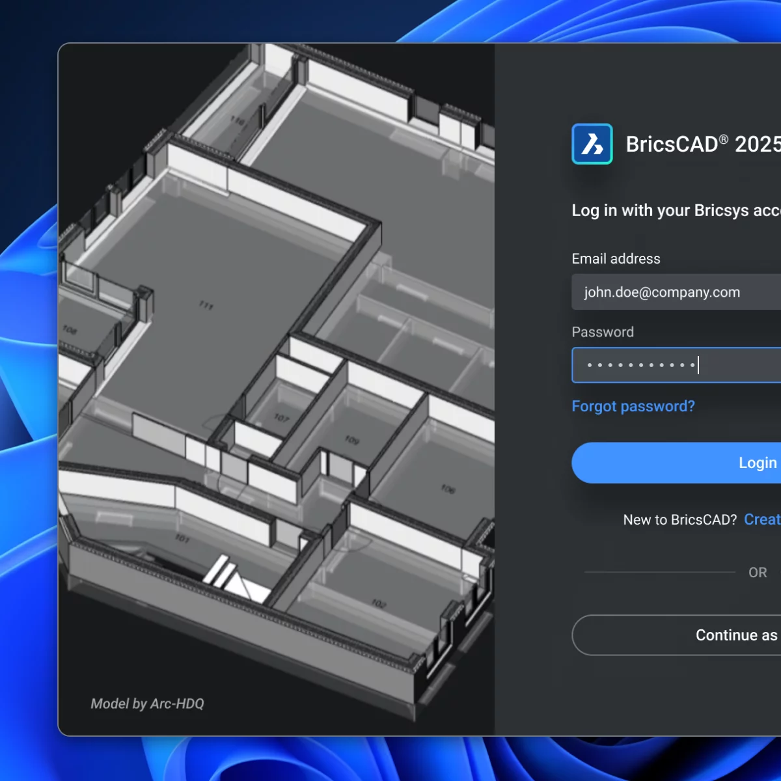Click the BricsCAD 2025 title text
This screenshot has height=781, width=781.
703,144
